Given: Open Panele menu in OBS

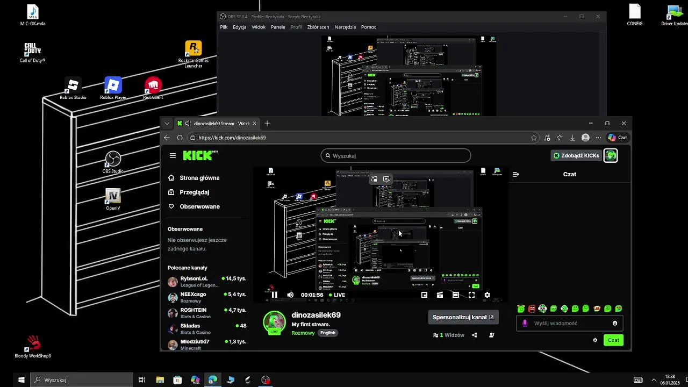Looking at the screenshot, I should (x=278, y=27).
